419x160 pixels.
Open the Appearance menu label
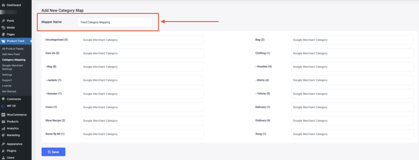(x=15, y=144)
